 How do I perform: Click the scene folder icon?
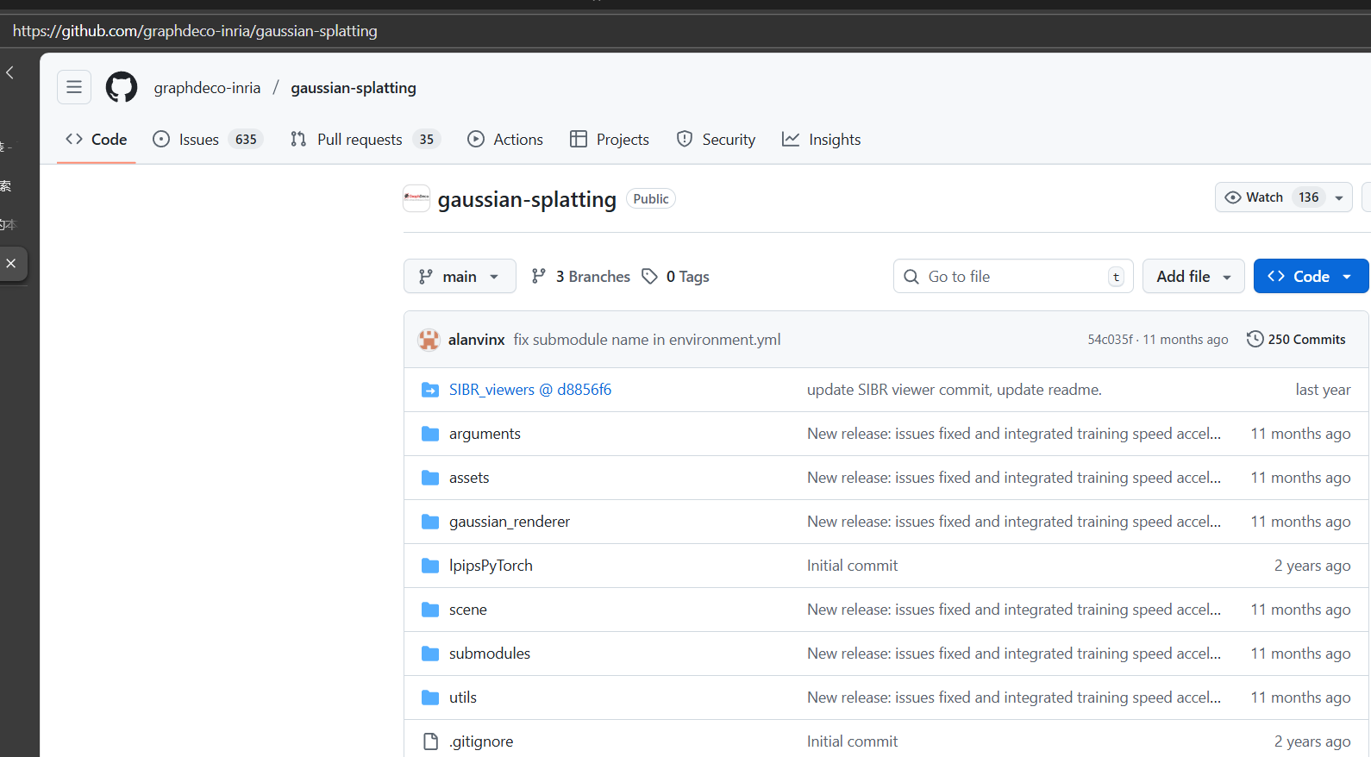[x=430, y=610]
